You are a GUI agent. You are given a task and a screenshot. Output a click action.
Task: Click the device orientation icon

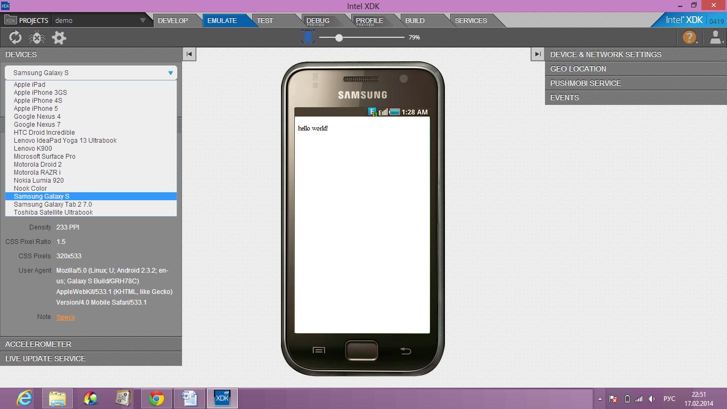tap(308, 37)
